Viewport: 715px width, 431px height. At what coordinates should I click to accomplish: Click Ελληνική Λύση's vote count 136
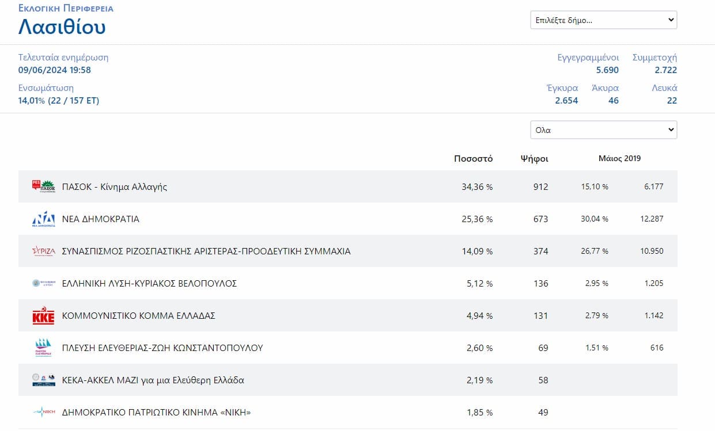pos(541,284)
